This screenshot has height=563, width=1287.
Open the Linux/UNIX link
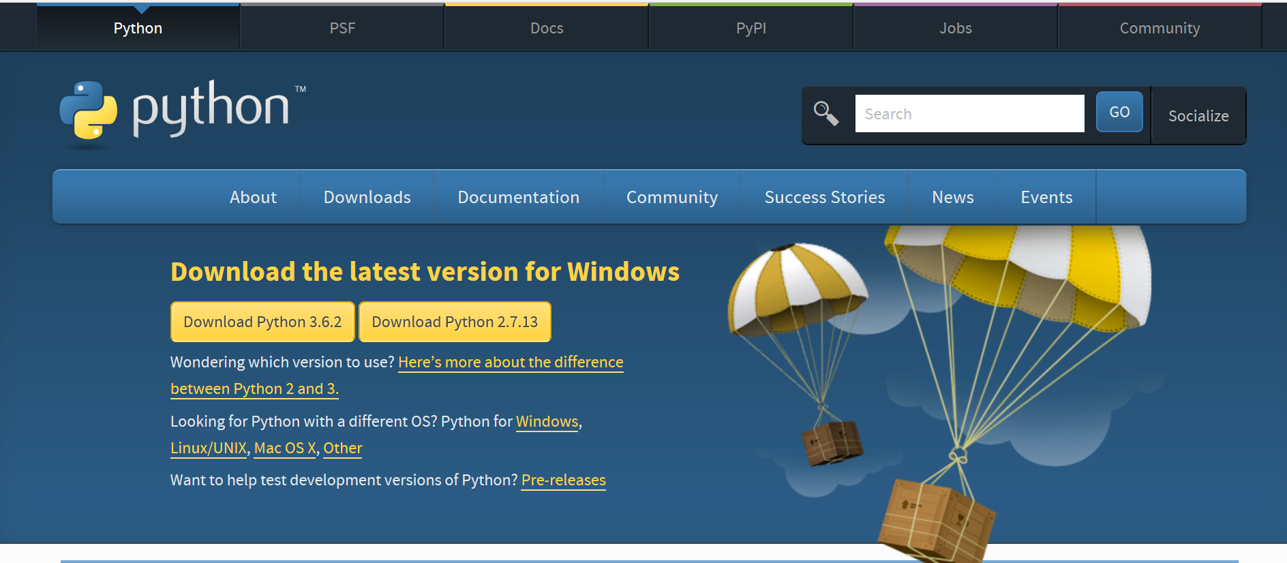coord(209,448)
